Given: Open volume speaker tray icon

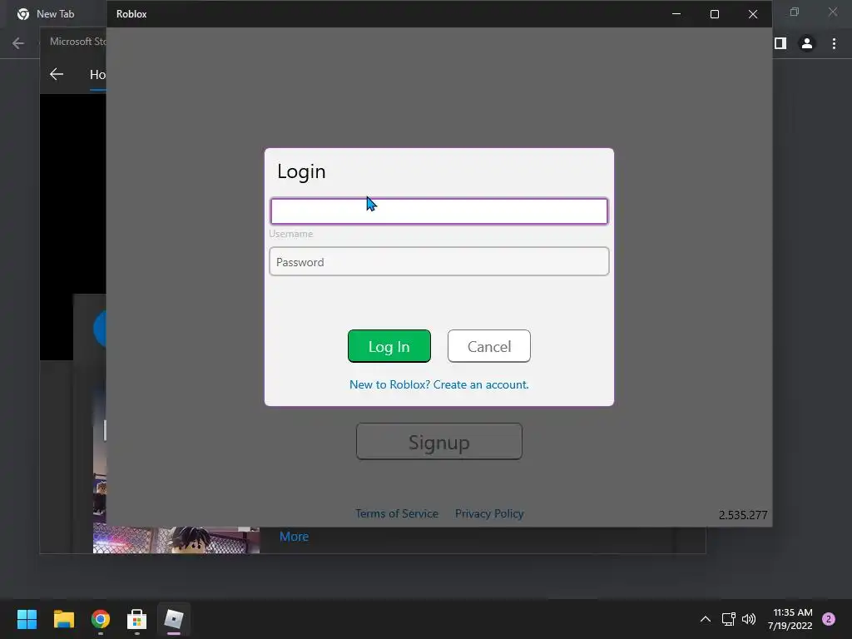Looking at the screenshot, I should pyautogui.click(x=749, y=619).
